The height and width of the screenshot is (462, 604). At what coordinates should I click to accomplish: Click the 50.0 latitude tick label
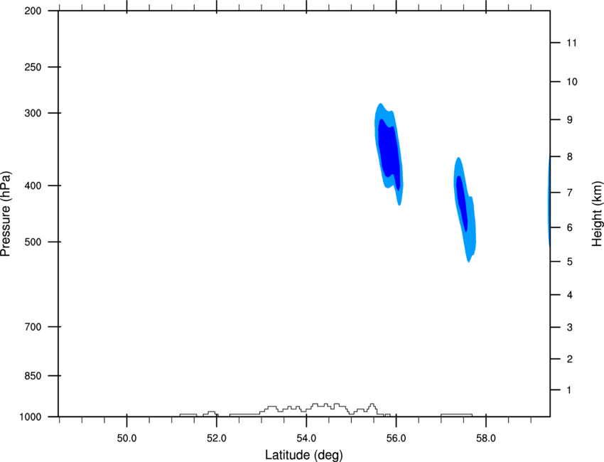(126, 439)
